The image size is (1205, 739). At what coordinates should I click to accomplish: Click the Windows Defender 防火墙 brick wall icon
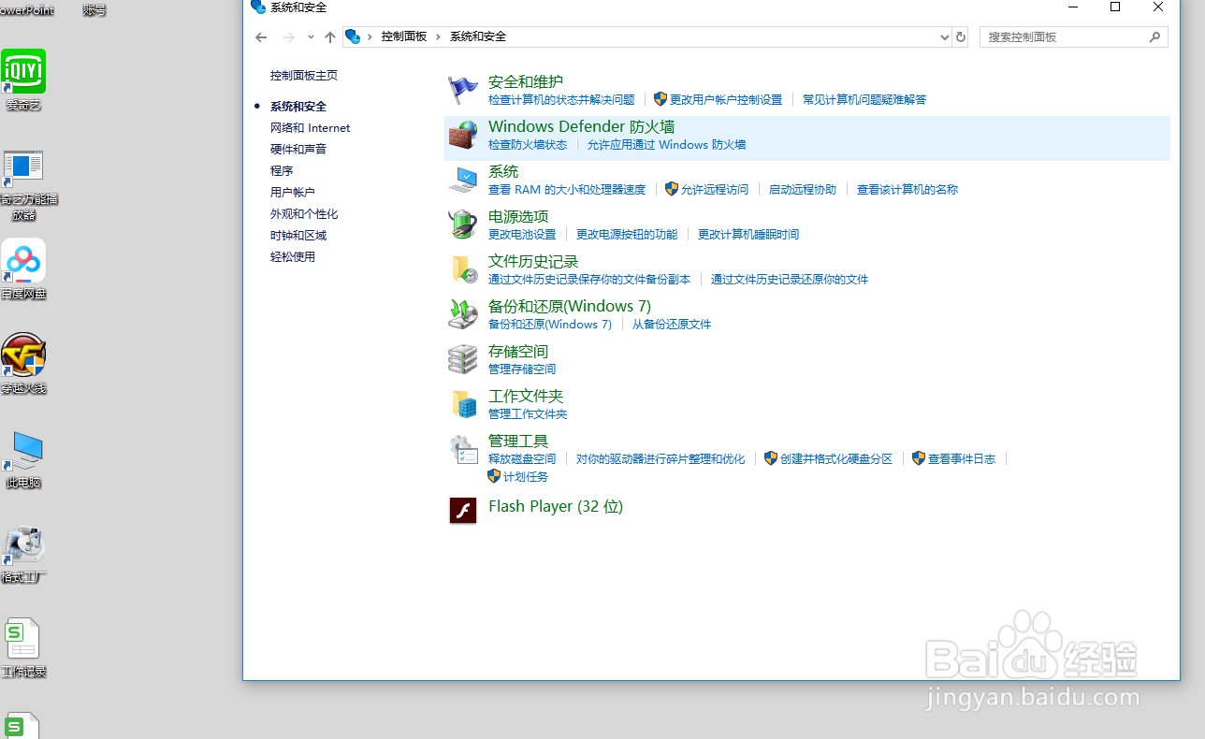462,134
